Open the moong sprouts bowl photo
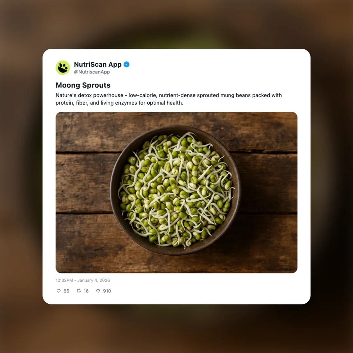Screen dimensions: 353x353 pos(176,193)
